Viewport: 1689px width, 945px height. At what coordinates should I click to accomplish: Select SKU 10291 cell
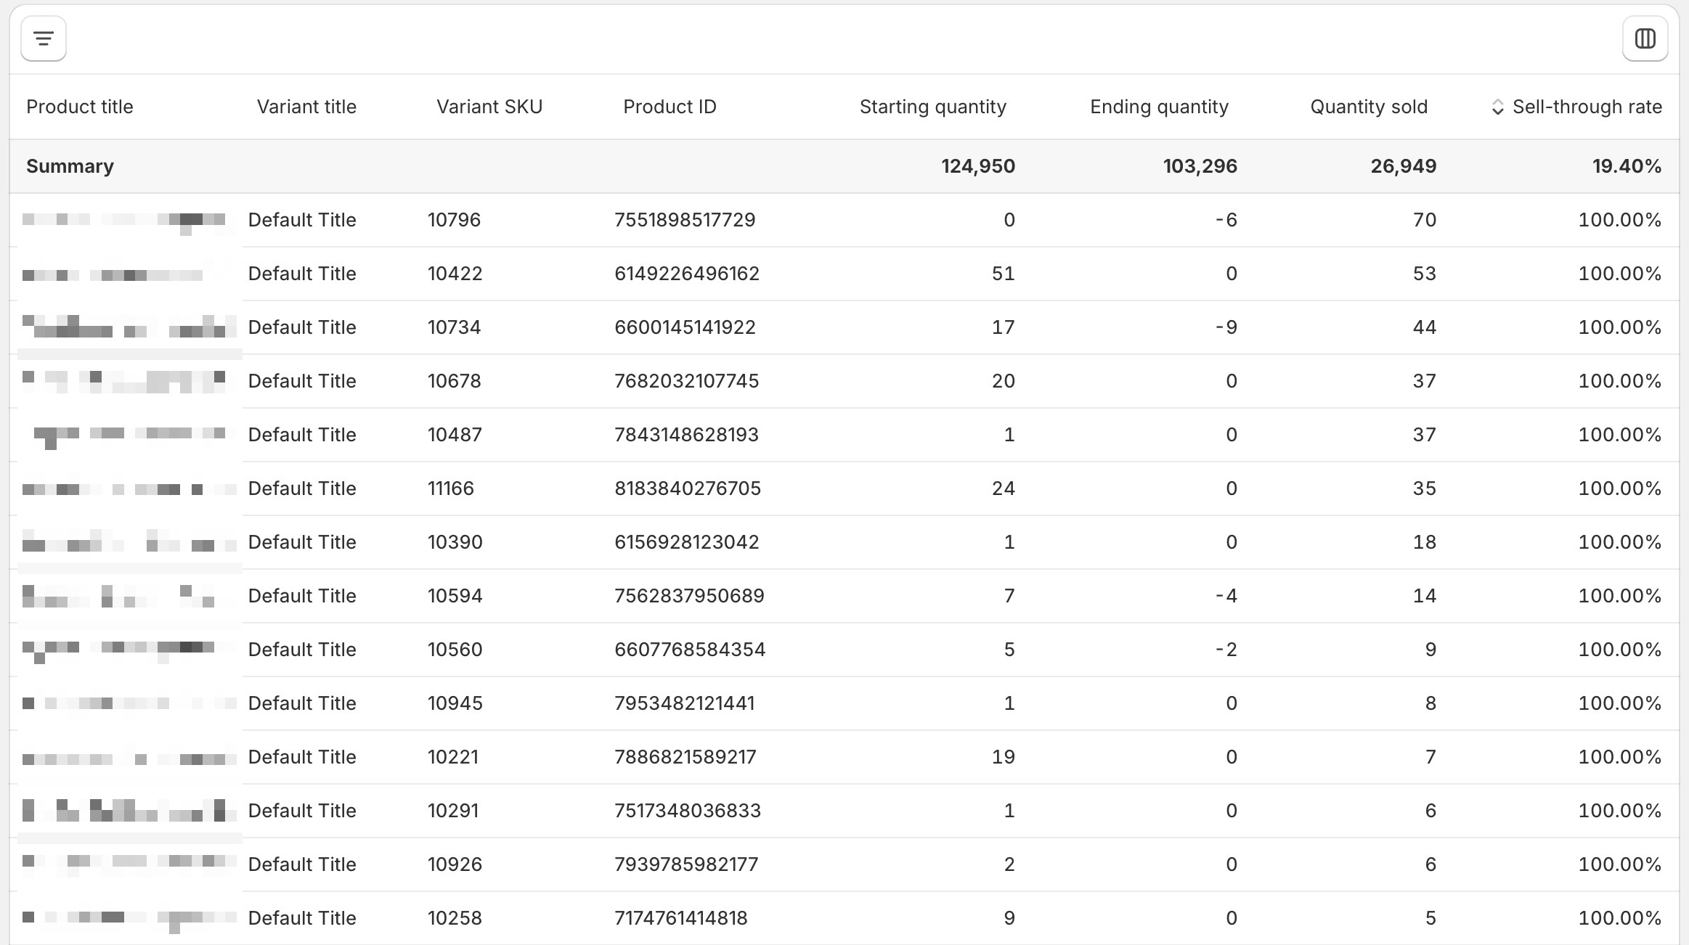453,811
